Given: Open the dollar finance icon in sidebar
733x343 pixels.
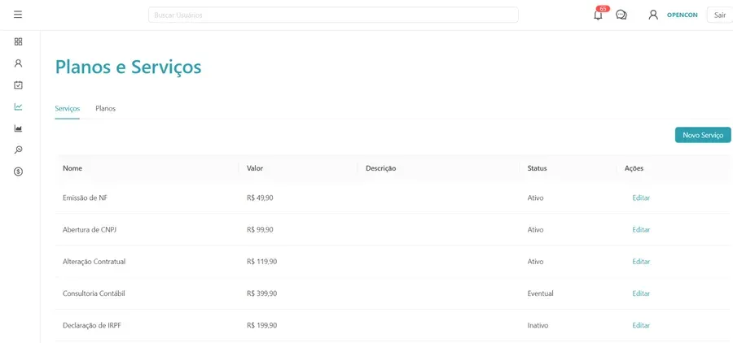Looking at the screenshot, I should pyautogui.click(x=18, y=171).
